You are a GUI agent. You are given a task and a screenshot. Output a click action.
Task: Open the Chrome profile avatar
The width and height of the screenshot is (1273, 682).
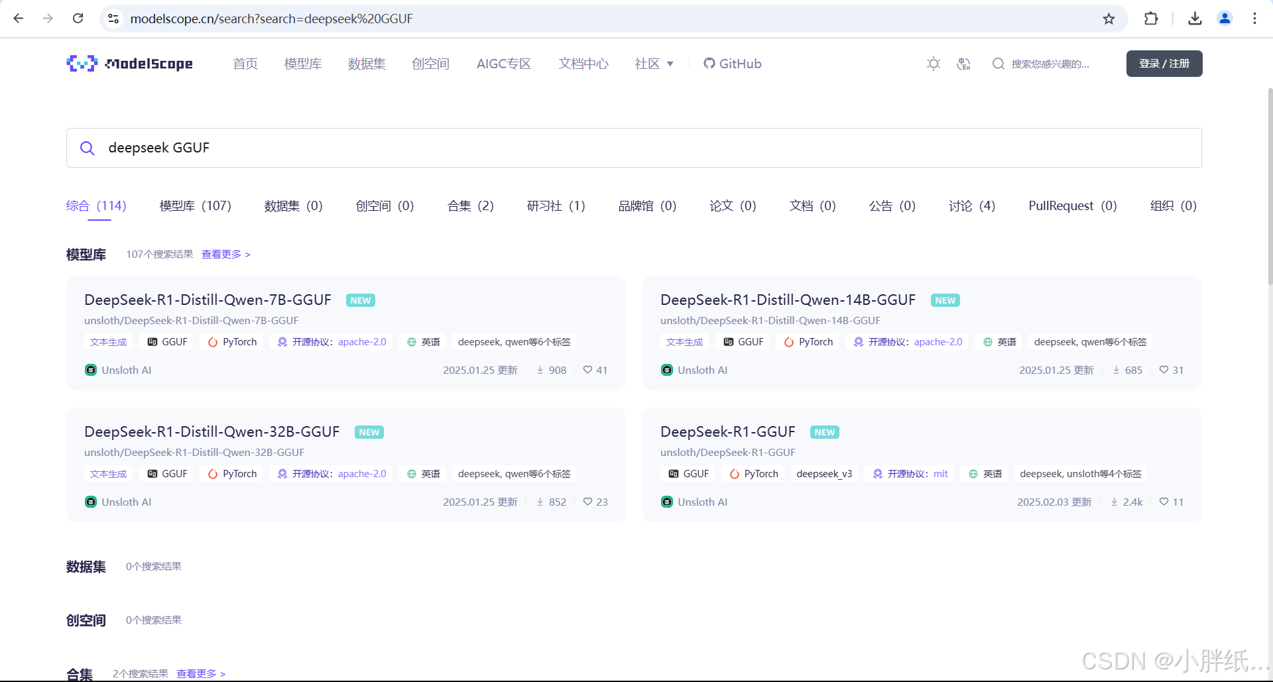tap(1225, 19)
